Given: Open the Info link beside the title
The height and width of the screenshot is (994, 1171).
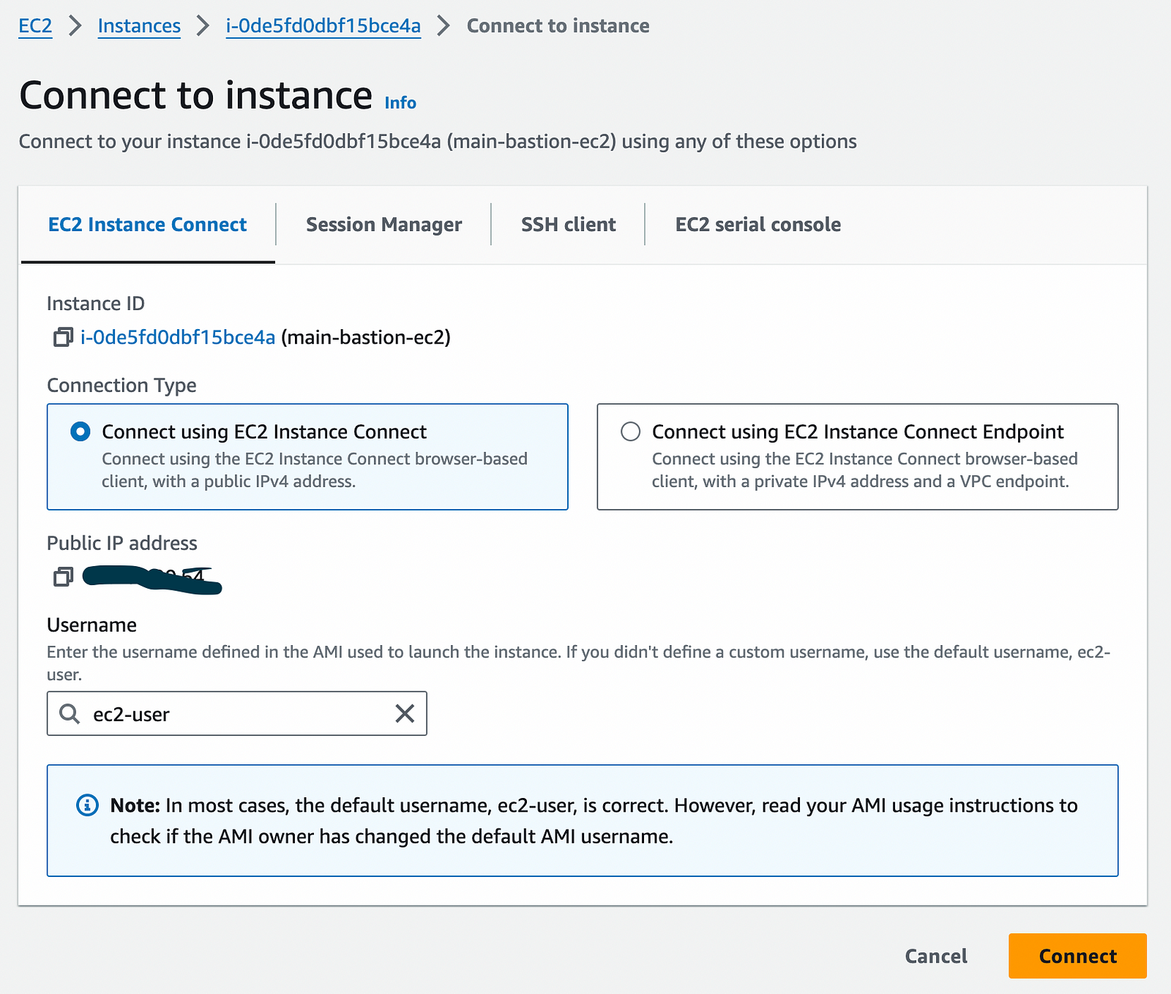Looking at the screenshot, I should (x=400, y=102).
